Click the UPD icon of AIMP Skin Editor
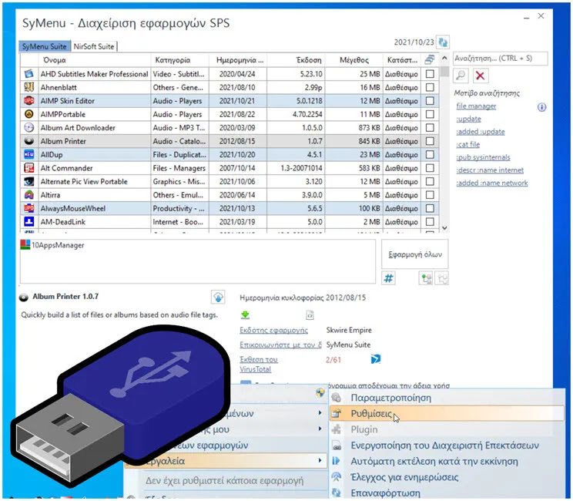573x501 pixels. pyautogui.click(x=28, y=100)
